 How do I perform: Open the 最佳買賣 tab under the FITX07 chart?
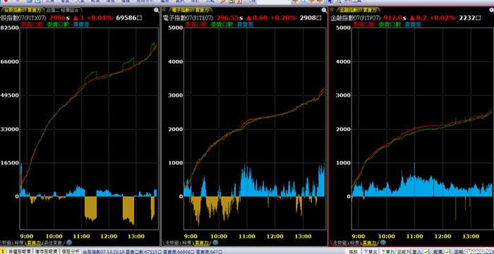pos(53,243)
